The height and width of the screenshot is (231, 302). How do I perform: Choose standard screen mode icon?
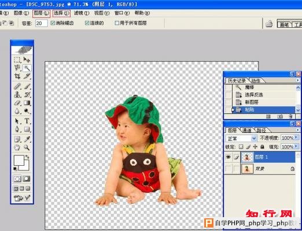coord(16,188)
